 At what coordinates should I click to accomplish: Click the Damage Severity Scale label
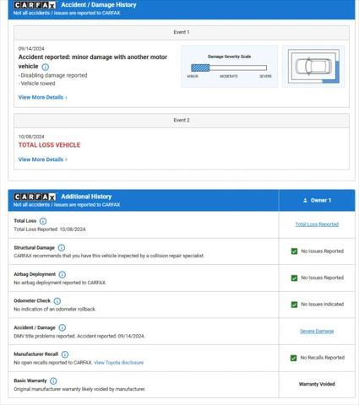point(229,57)
